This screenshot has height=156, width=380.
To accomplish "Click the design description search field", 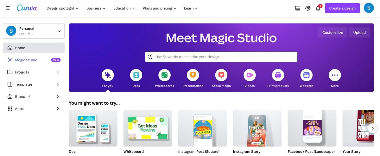I will point(221,57).
